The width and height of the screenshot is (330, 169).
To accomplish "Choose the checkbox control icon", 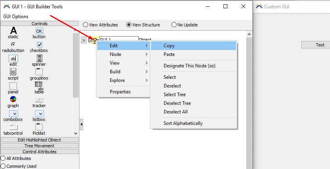I will (x=39, y=45).
